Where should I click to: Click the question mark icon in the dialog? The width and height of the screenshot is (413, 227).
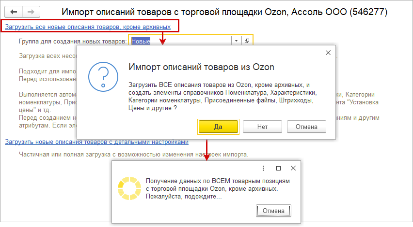[103, 77]
